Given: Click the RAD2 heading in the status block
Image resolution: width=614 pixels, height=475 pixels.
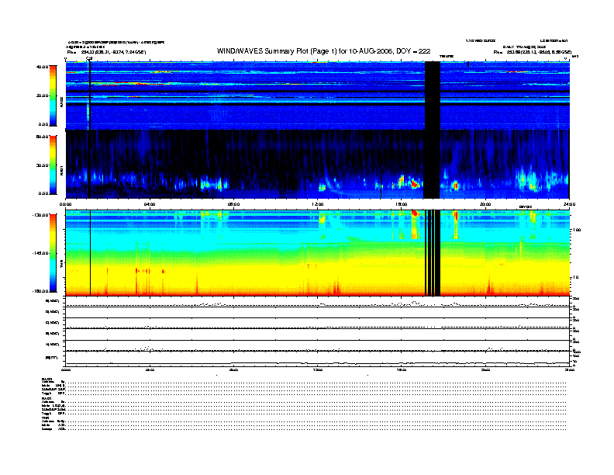Looking at the screenshot, I should click(x=47, y=378).
